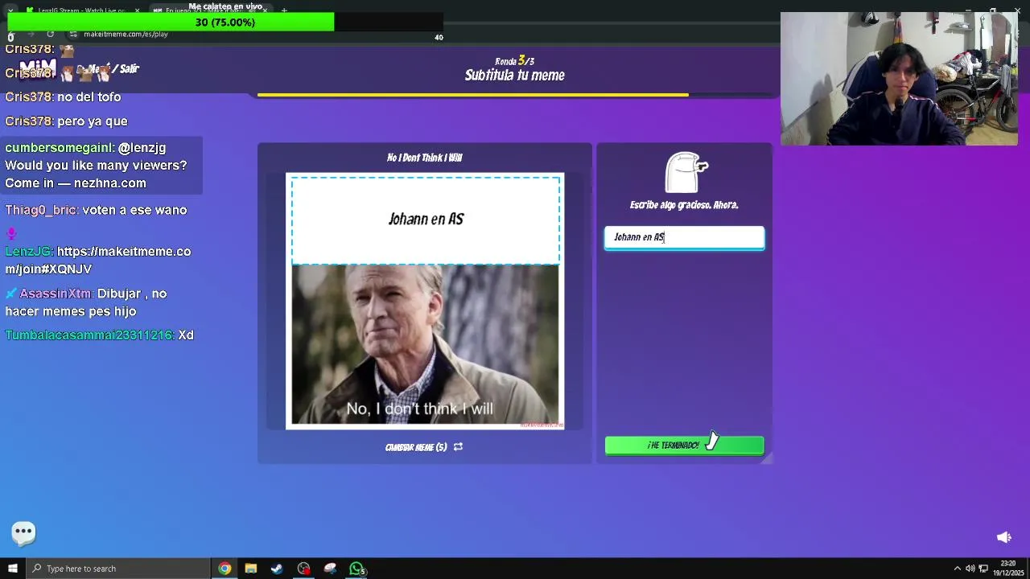The image size is (1030, 579).
Task: Click the webcam overlay of the streamer
Action: coord(899,79)
